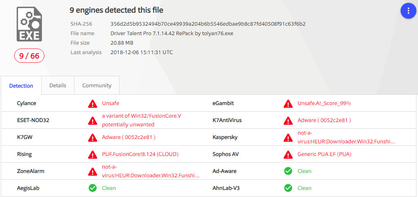Click the EXE file type icon
This screenshot has width=418, height=197.
(29, 24)
